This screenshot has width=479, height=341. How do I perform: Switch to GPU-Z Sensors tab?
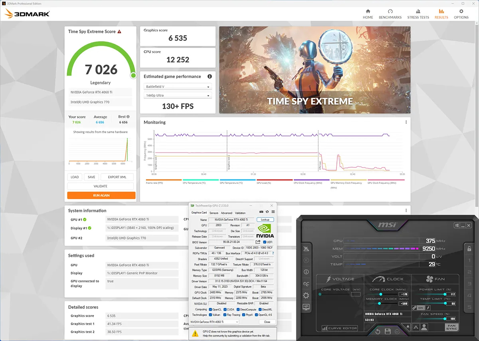pyautogui.click(x=214, y=213)
